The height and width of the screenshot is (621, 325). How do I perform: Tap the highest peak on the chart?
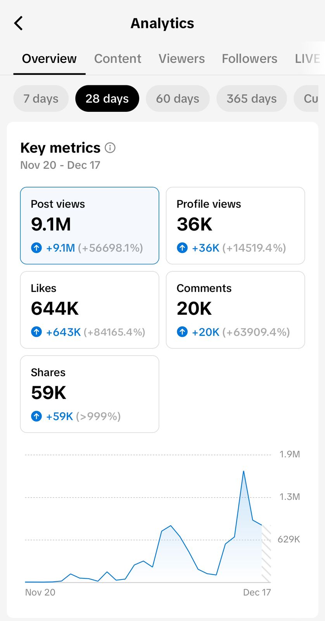[x=244, y=471]
